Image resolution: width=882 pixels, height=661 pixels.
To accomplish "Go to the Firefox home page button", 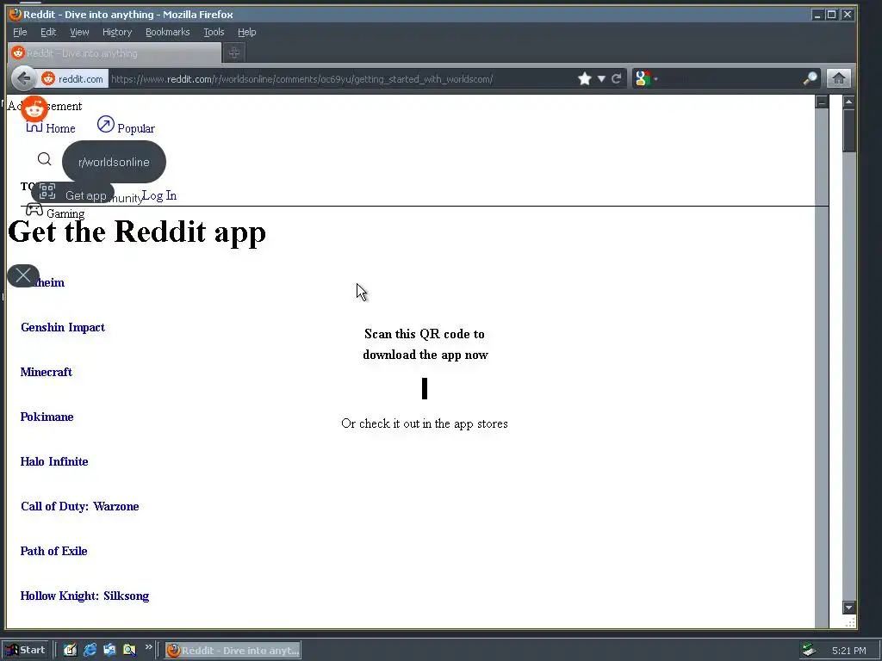I will [x=838, y=78].
